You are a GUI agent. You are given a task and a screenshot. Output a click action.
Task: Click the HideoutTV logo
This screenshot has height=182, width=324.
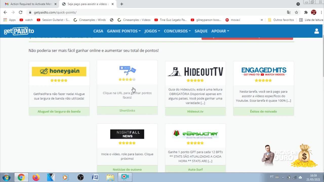coord(195,72)
